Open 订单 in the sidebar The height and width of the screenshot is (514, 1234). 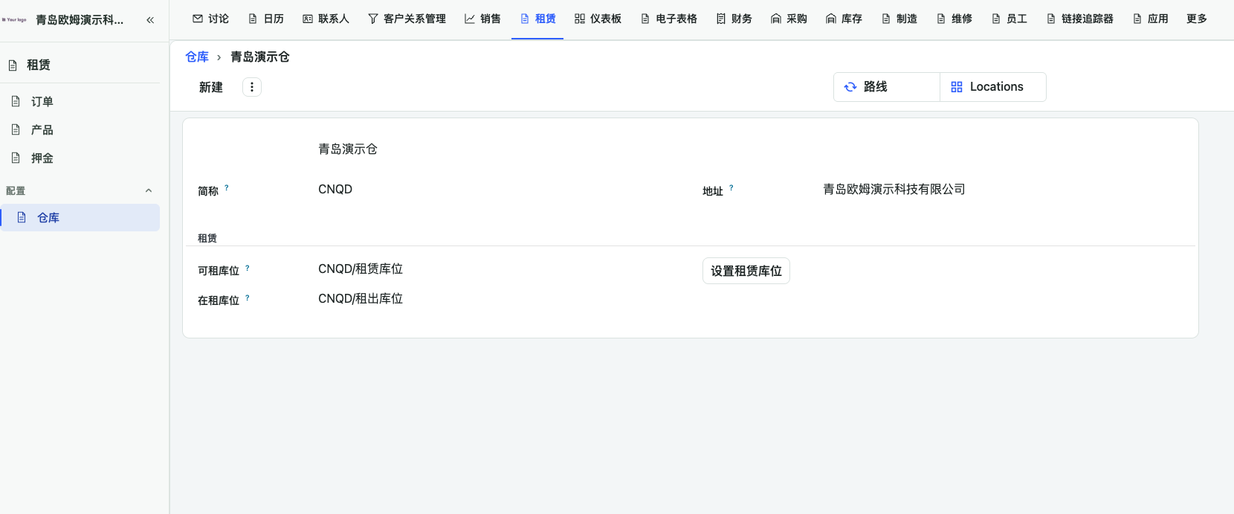click(80, 101)
